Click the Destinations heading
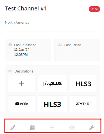The image size is (104, 134). coord(24,71)
